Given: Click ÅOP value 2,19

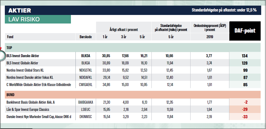Looking at the screenshot, I should click(209, 117).
